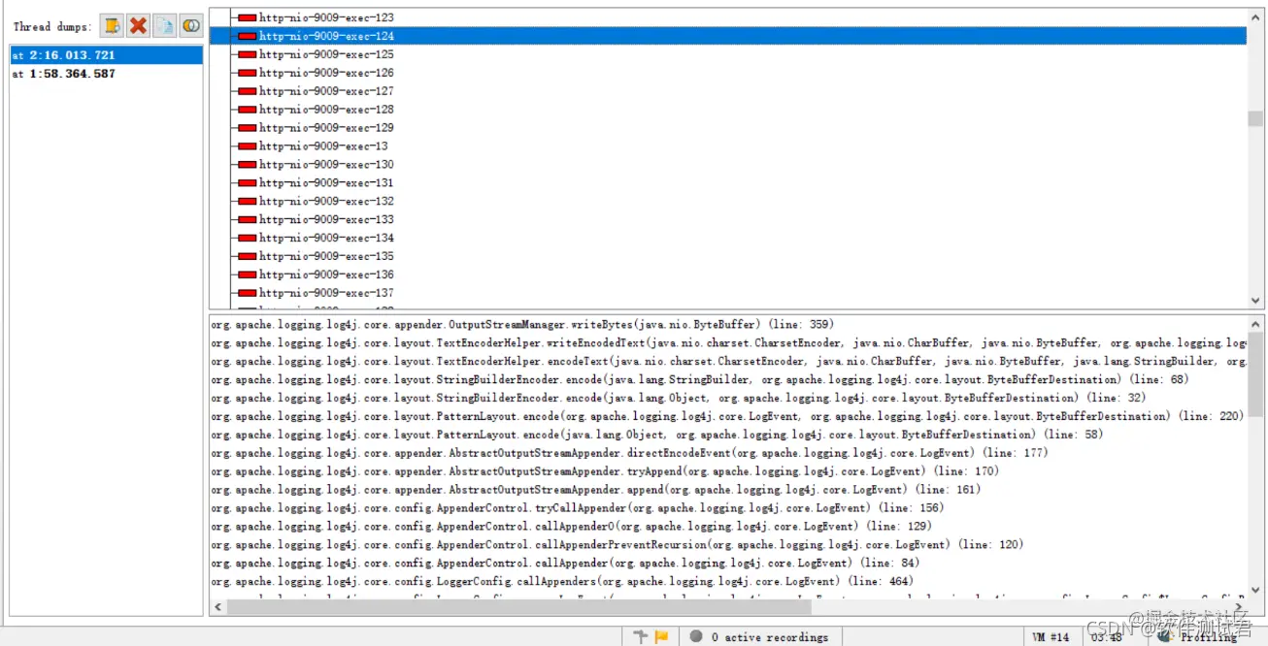1268x646 pixels.
Task: Select thread http-nio-9009-exec-137
Action: (x=326, y=294)
